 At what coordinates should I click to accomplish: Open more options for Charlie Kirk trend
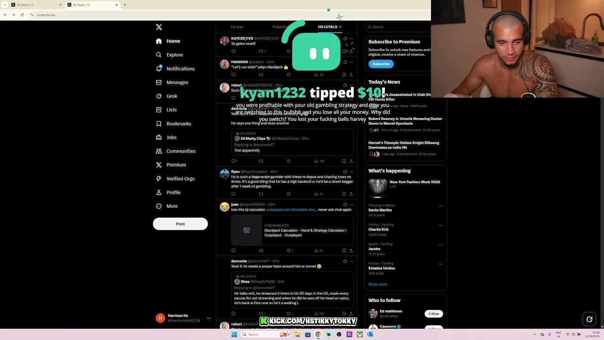click(x=441, y=225)
